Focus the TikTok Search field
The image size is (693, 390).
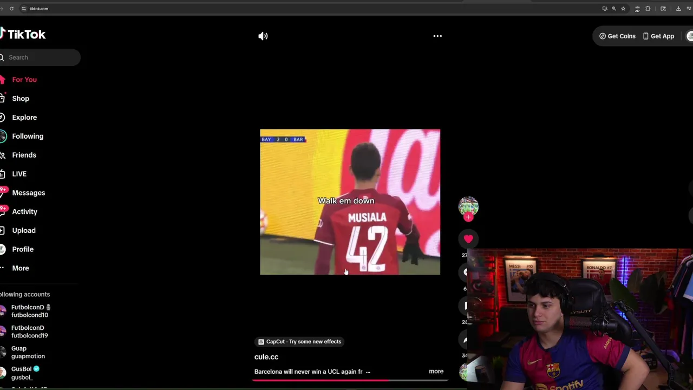point(40,57)
